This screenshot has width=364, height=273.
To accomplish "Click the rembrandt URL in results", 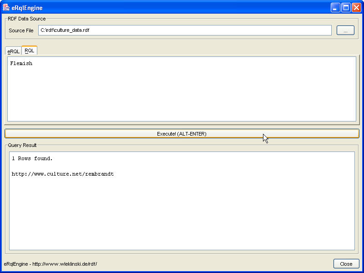I will (62, 174).
